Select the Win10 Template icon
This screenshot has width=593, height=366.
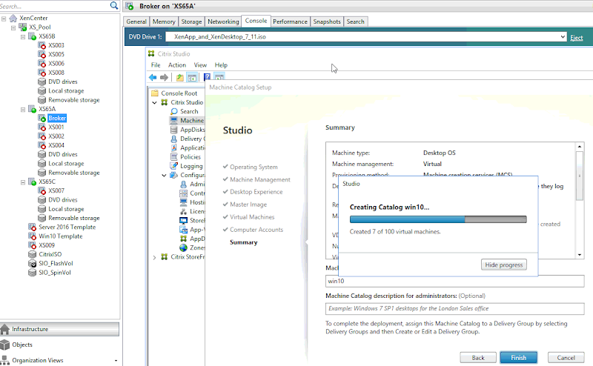33,236
